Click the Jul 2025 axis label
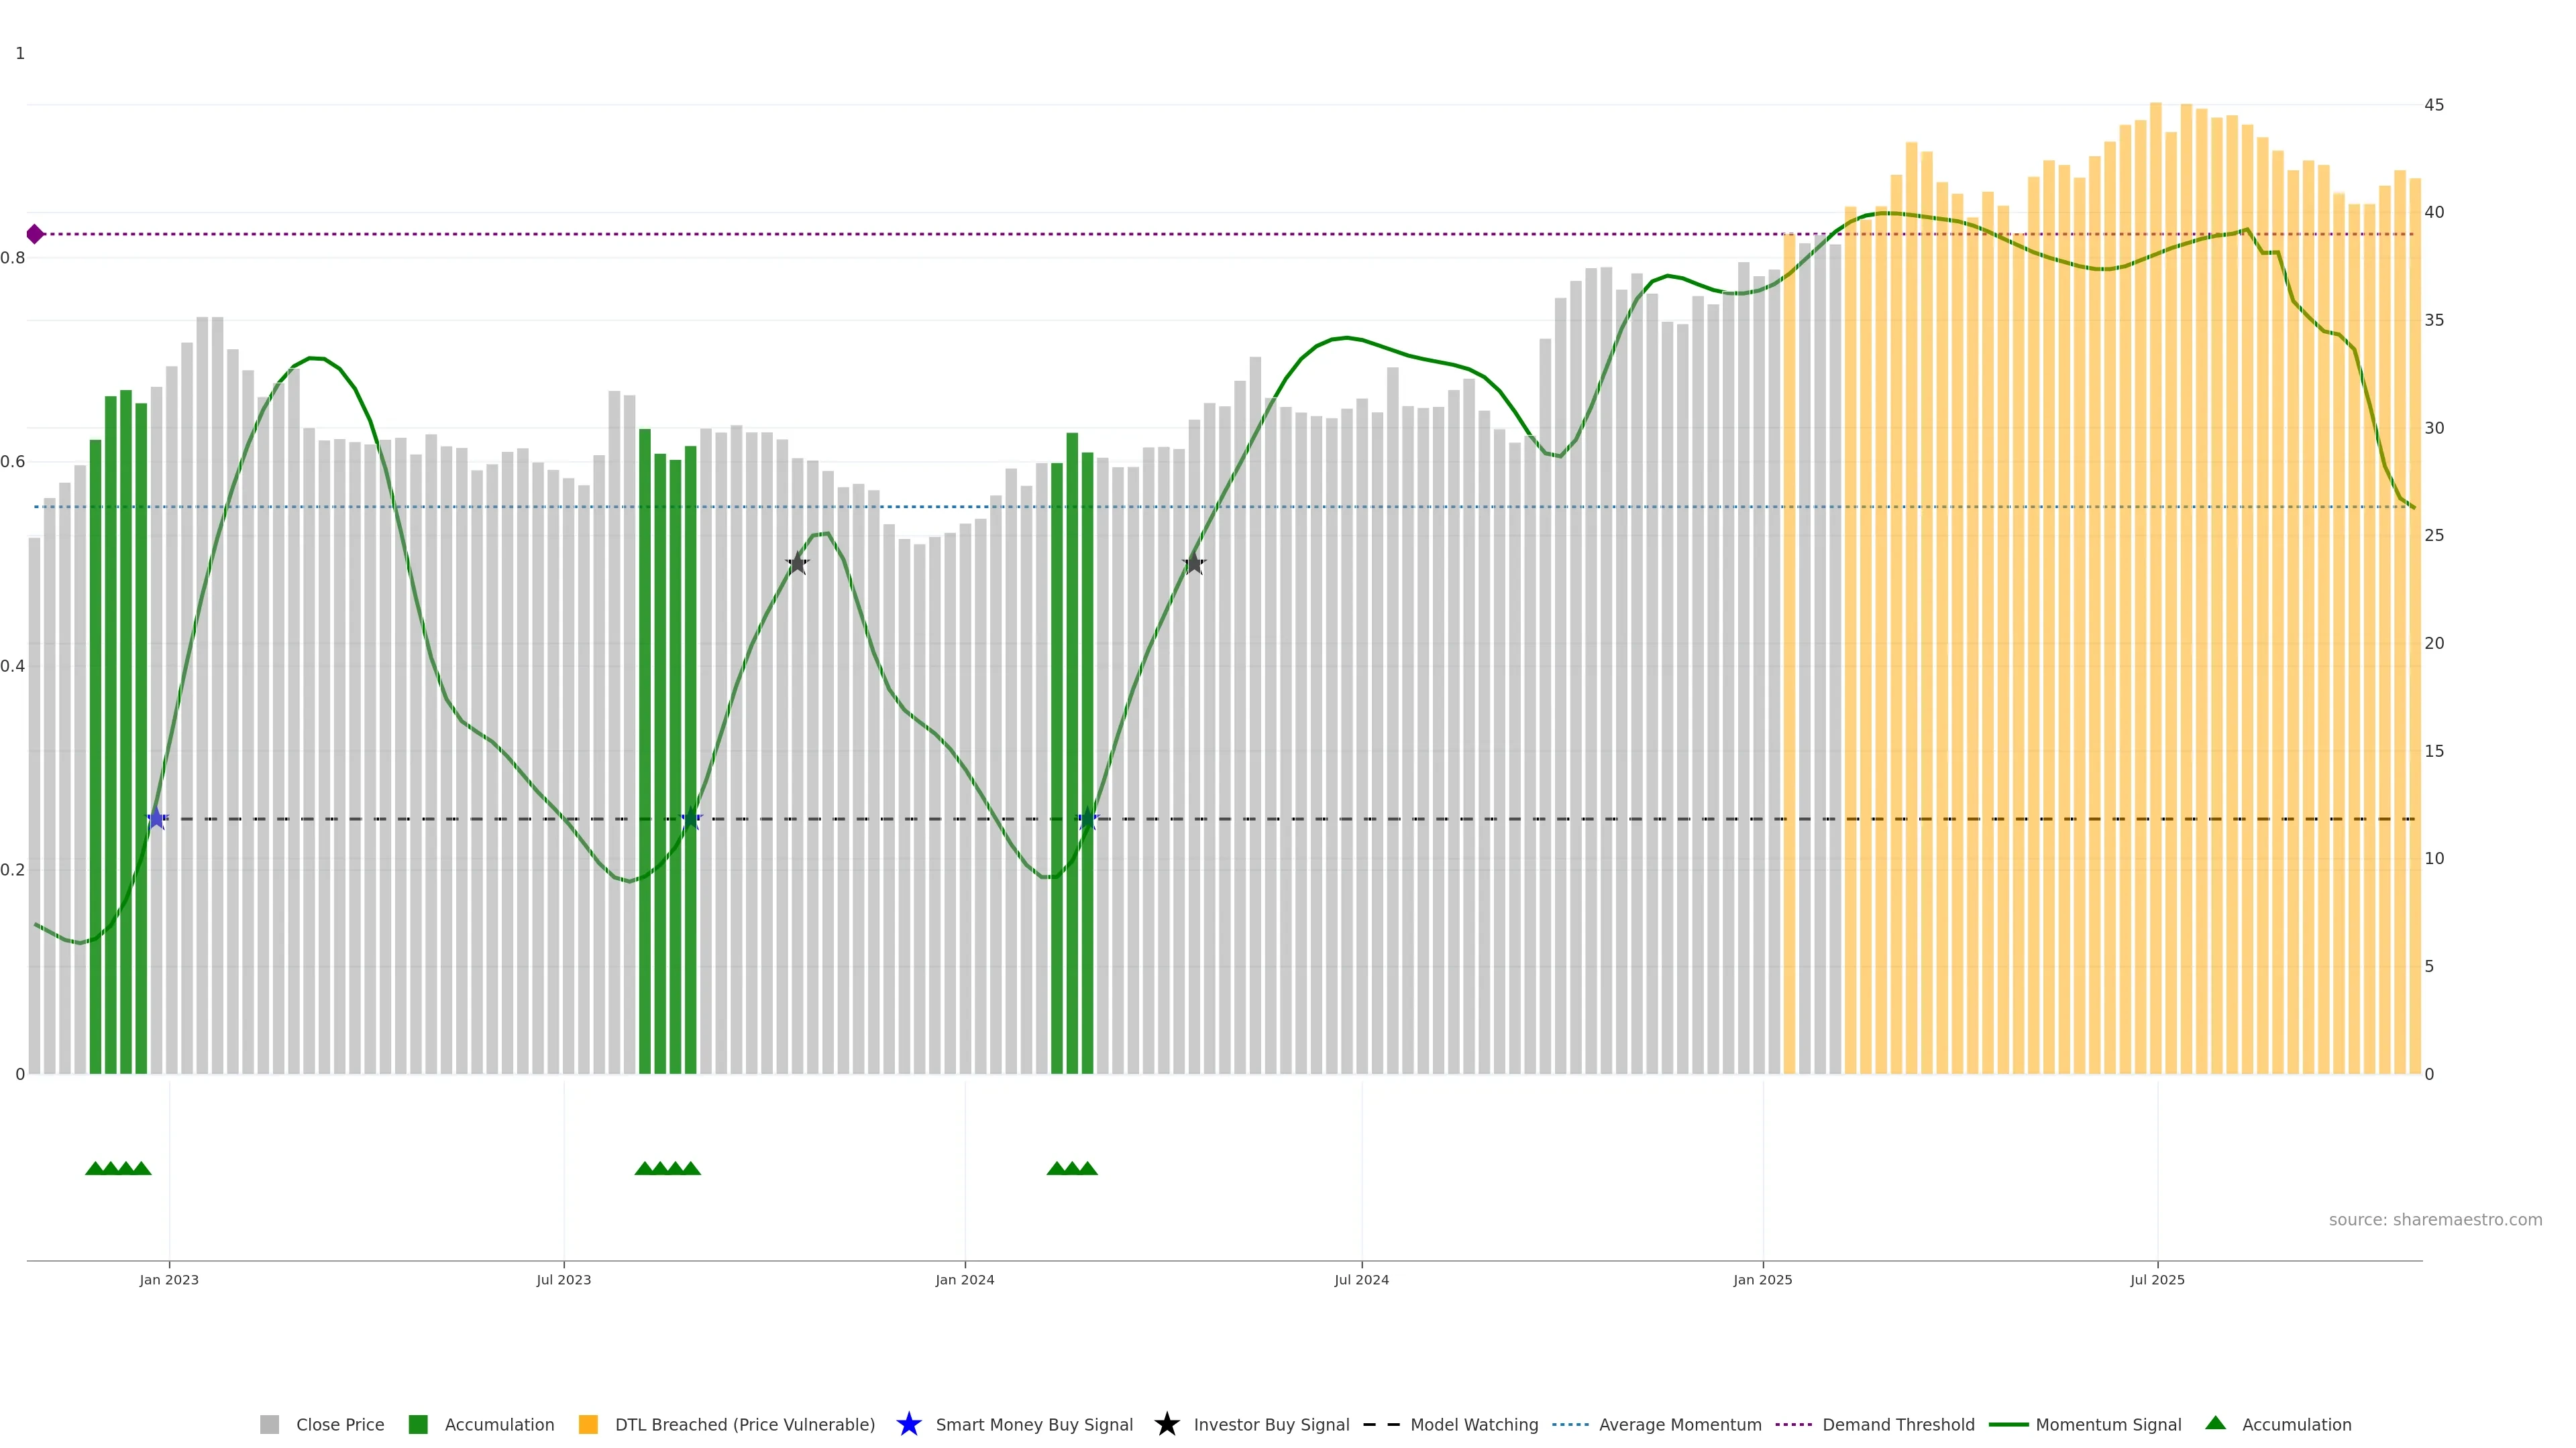This screenshot has width=2576, height=1448. coord(2157,1279)
